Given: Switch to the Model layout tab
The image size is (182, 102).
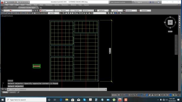Looking at the screenshot, I should [x=5, y=92].
